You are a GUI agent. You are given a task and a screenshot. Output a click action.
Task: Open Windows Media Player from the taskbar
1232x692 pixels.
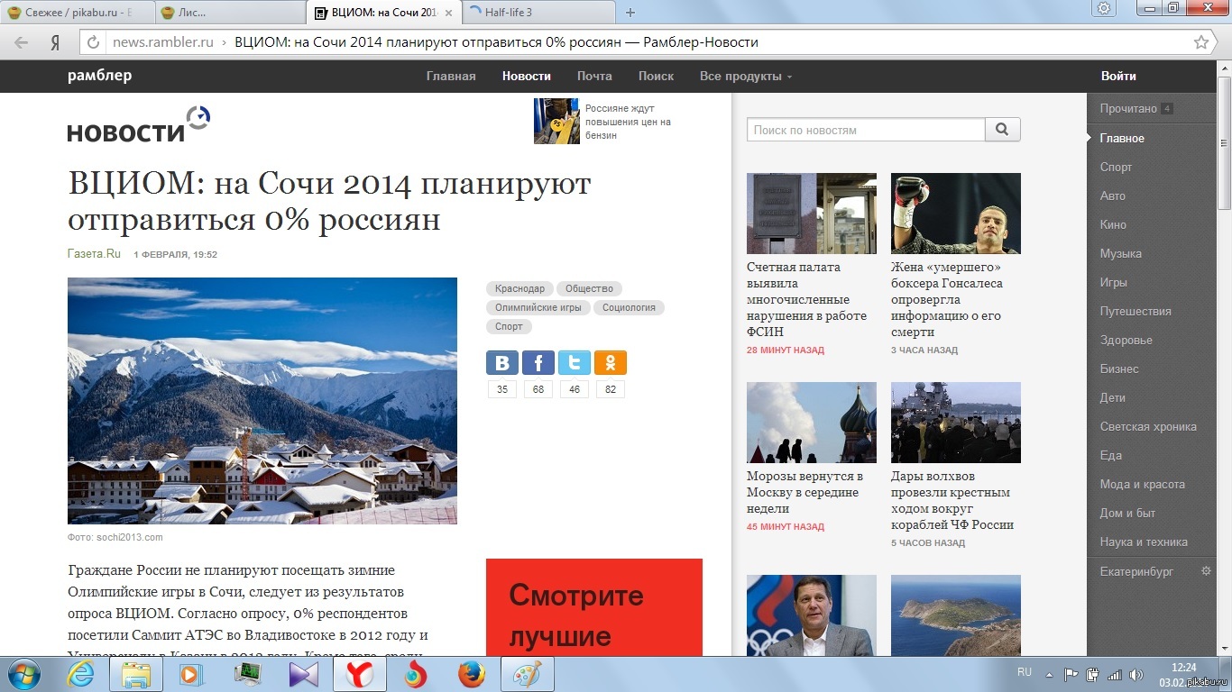[191, 674]
